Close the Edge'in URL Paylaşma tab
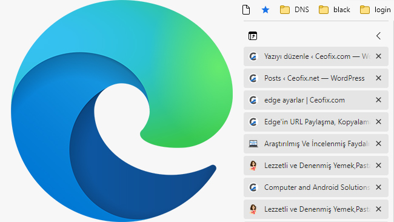 coord(378,122)
